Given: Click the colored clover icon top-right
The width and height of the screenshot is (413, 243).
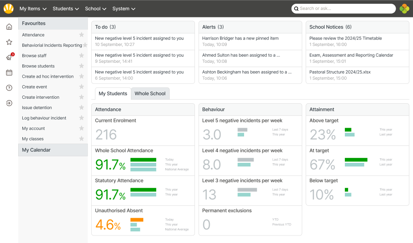Looking at the screenshot, I should click(404, 9).
